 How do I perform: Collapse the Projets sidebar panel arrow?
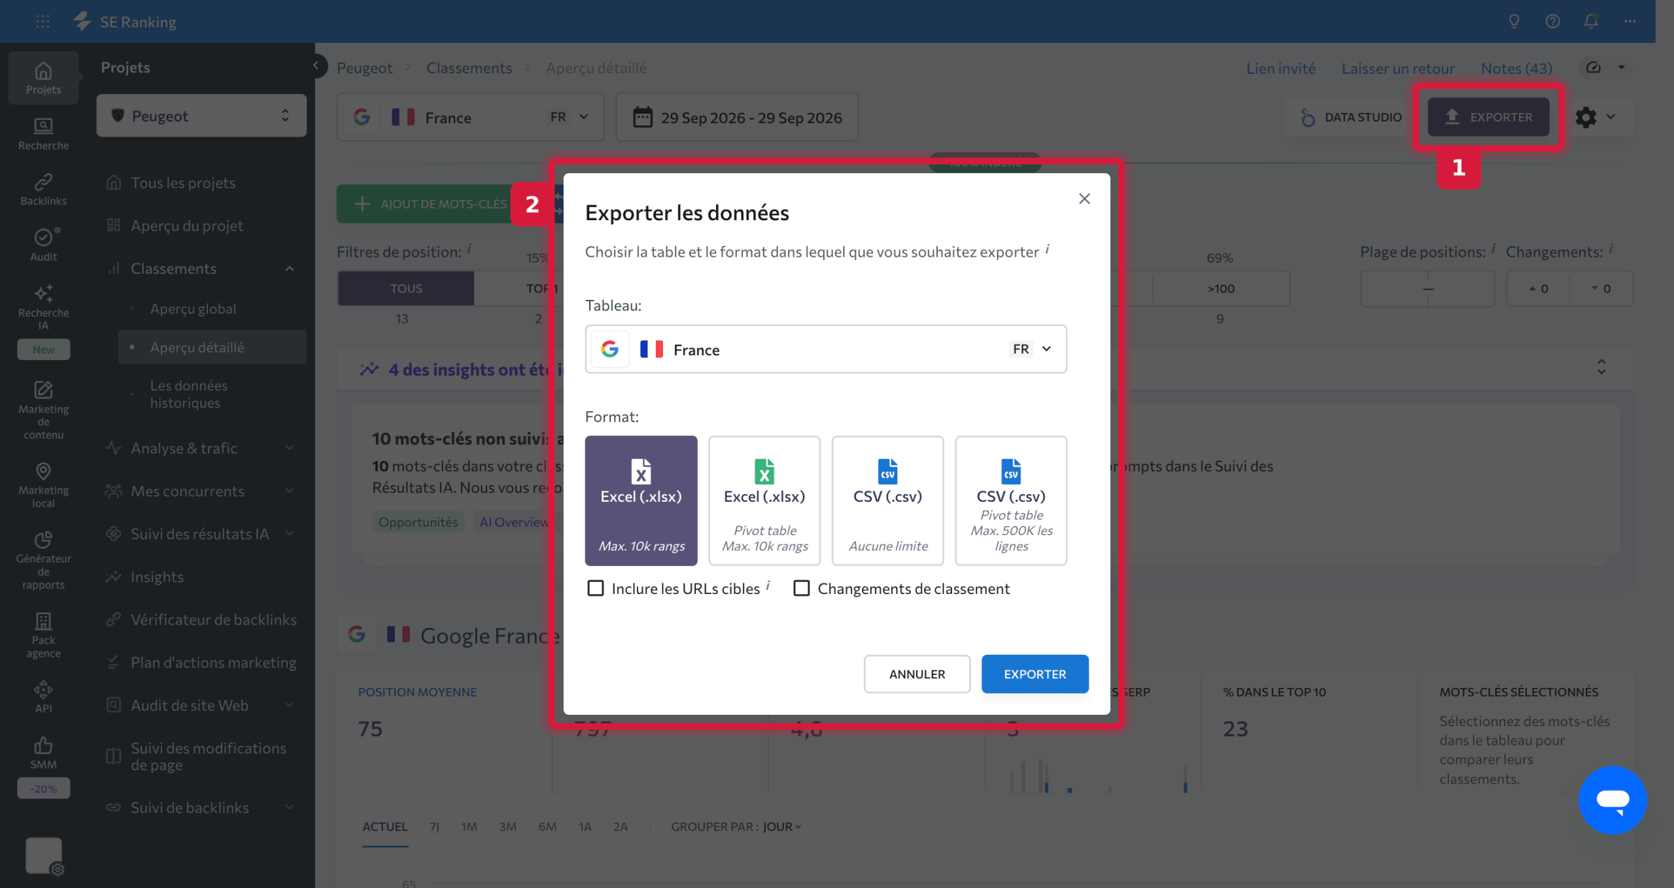[316, 65]
